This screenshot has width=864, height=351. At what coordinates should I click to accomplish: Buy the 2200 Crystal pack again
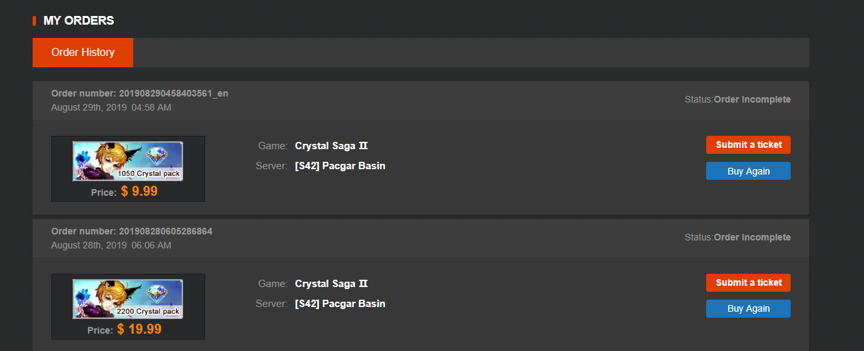[x=748, y=309]
